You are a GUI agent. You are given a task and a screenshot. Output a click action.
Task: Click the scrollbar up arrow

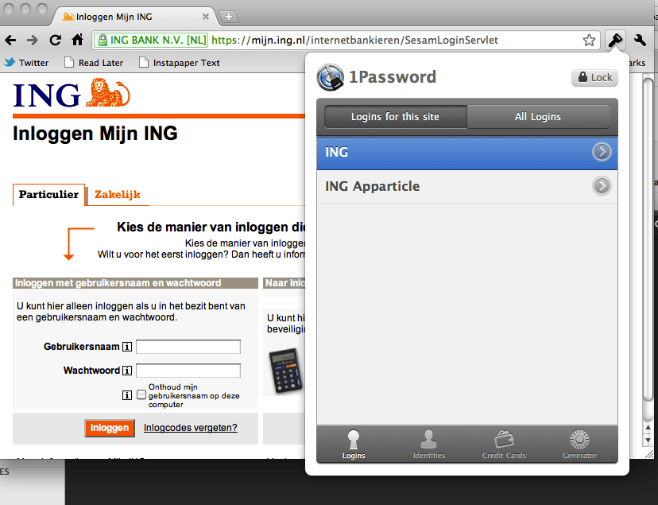[x=648, y=427]
